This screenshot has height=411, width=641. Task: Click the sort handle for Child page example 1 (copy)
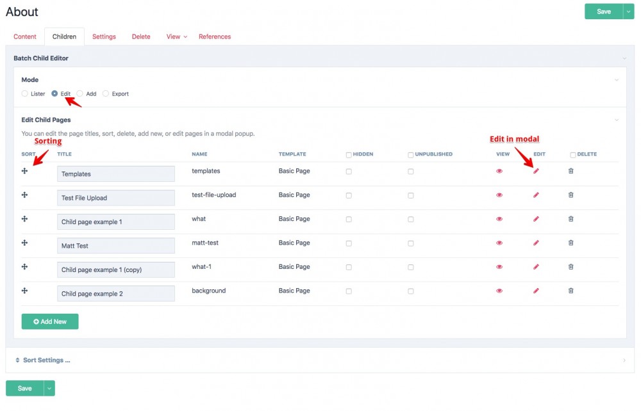24,267
